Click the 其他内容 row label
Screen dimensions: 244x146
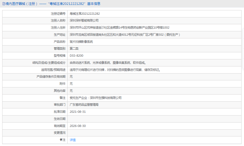point(60,91)
